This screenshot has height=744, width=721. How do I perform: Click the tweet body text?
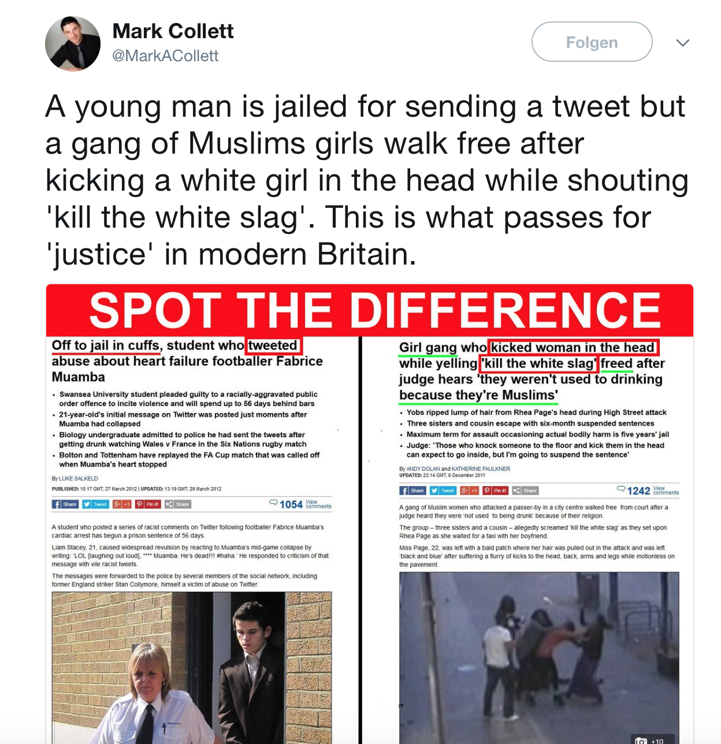(x=367, y=180)
